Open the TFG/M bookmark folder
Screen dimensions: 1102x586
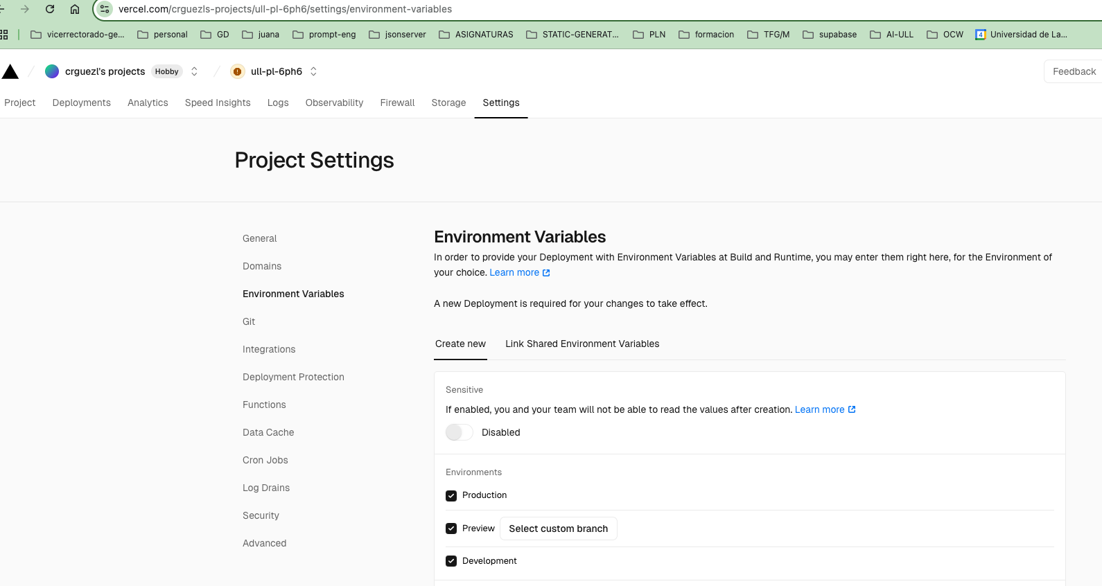pyautogui.click(x=769, y=35)
